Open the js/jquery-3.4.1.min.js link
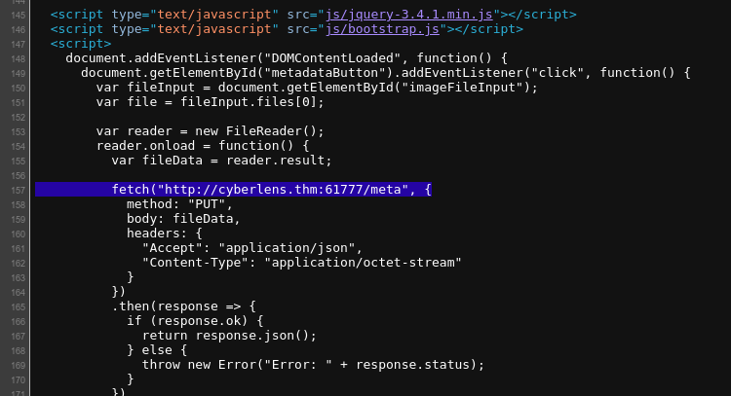This screenshot has height=396, width=731. point(408,15)
